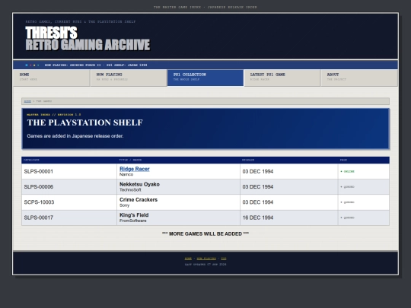Switch to the Now Playing tab
Image resolution: width=411 pixels, height=308 pixels.
click(129, 78)
